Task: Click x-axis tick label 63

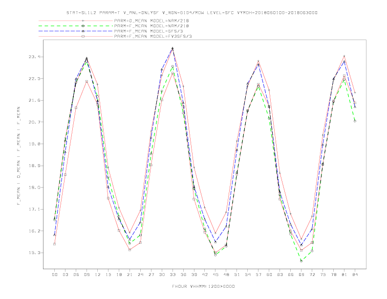Action: [x=280, y=275]
